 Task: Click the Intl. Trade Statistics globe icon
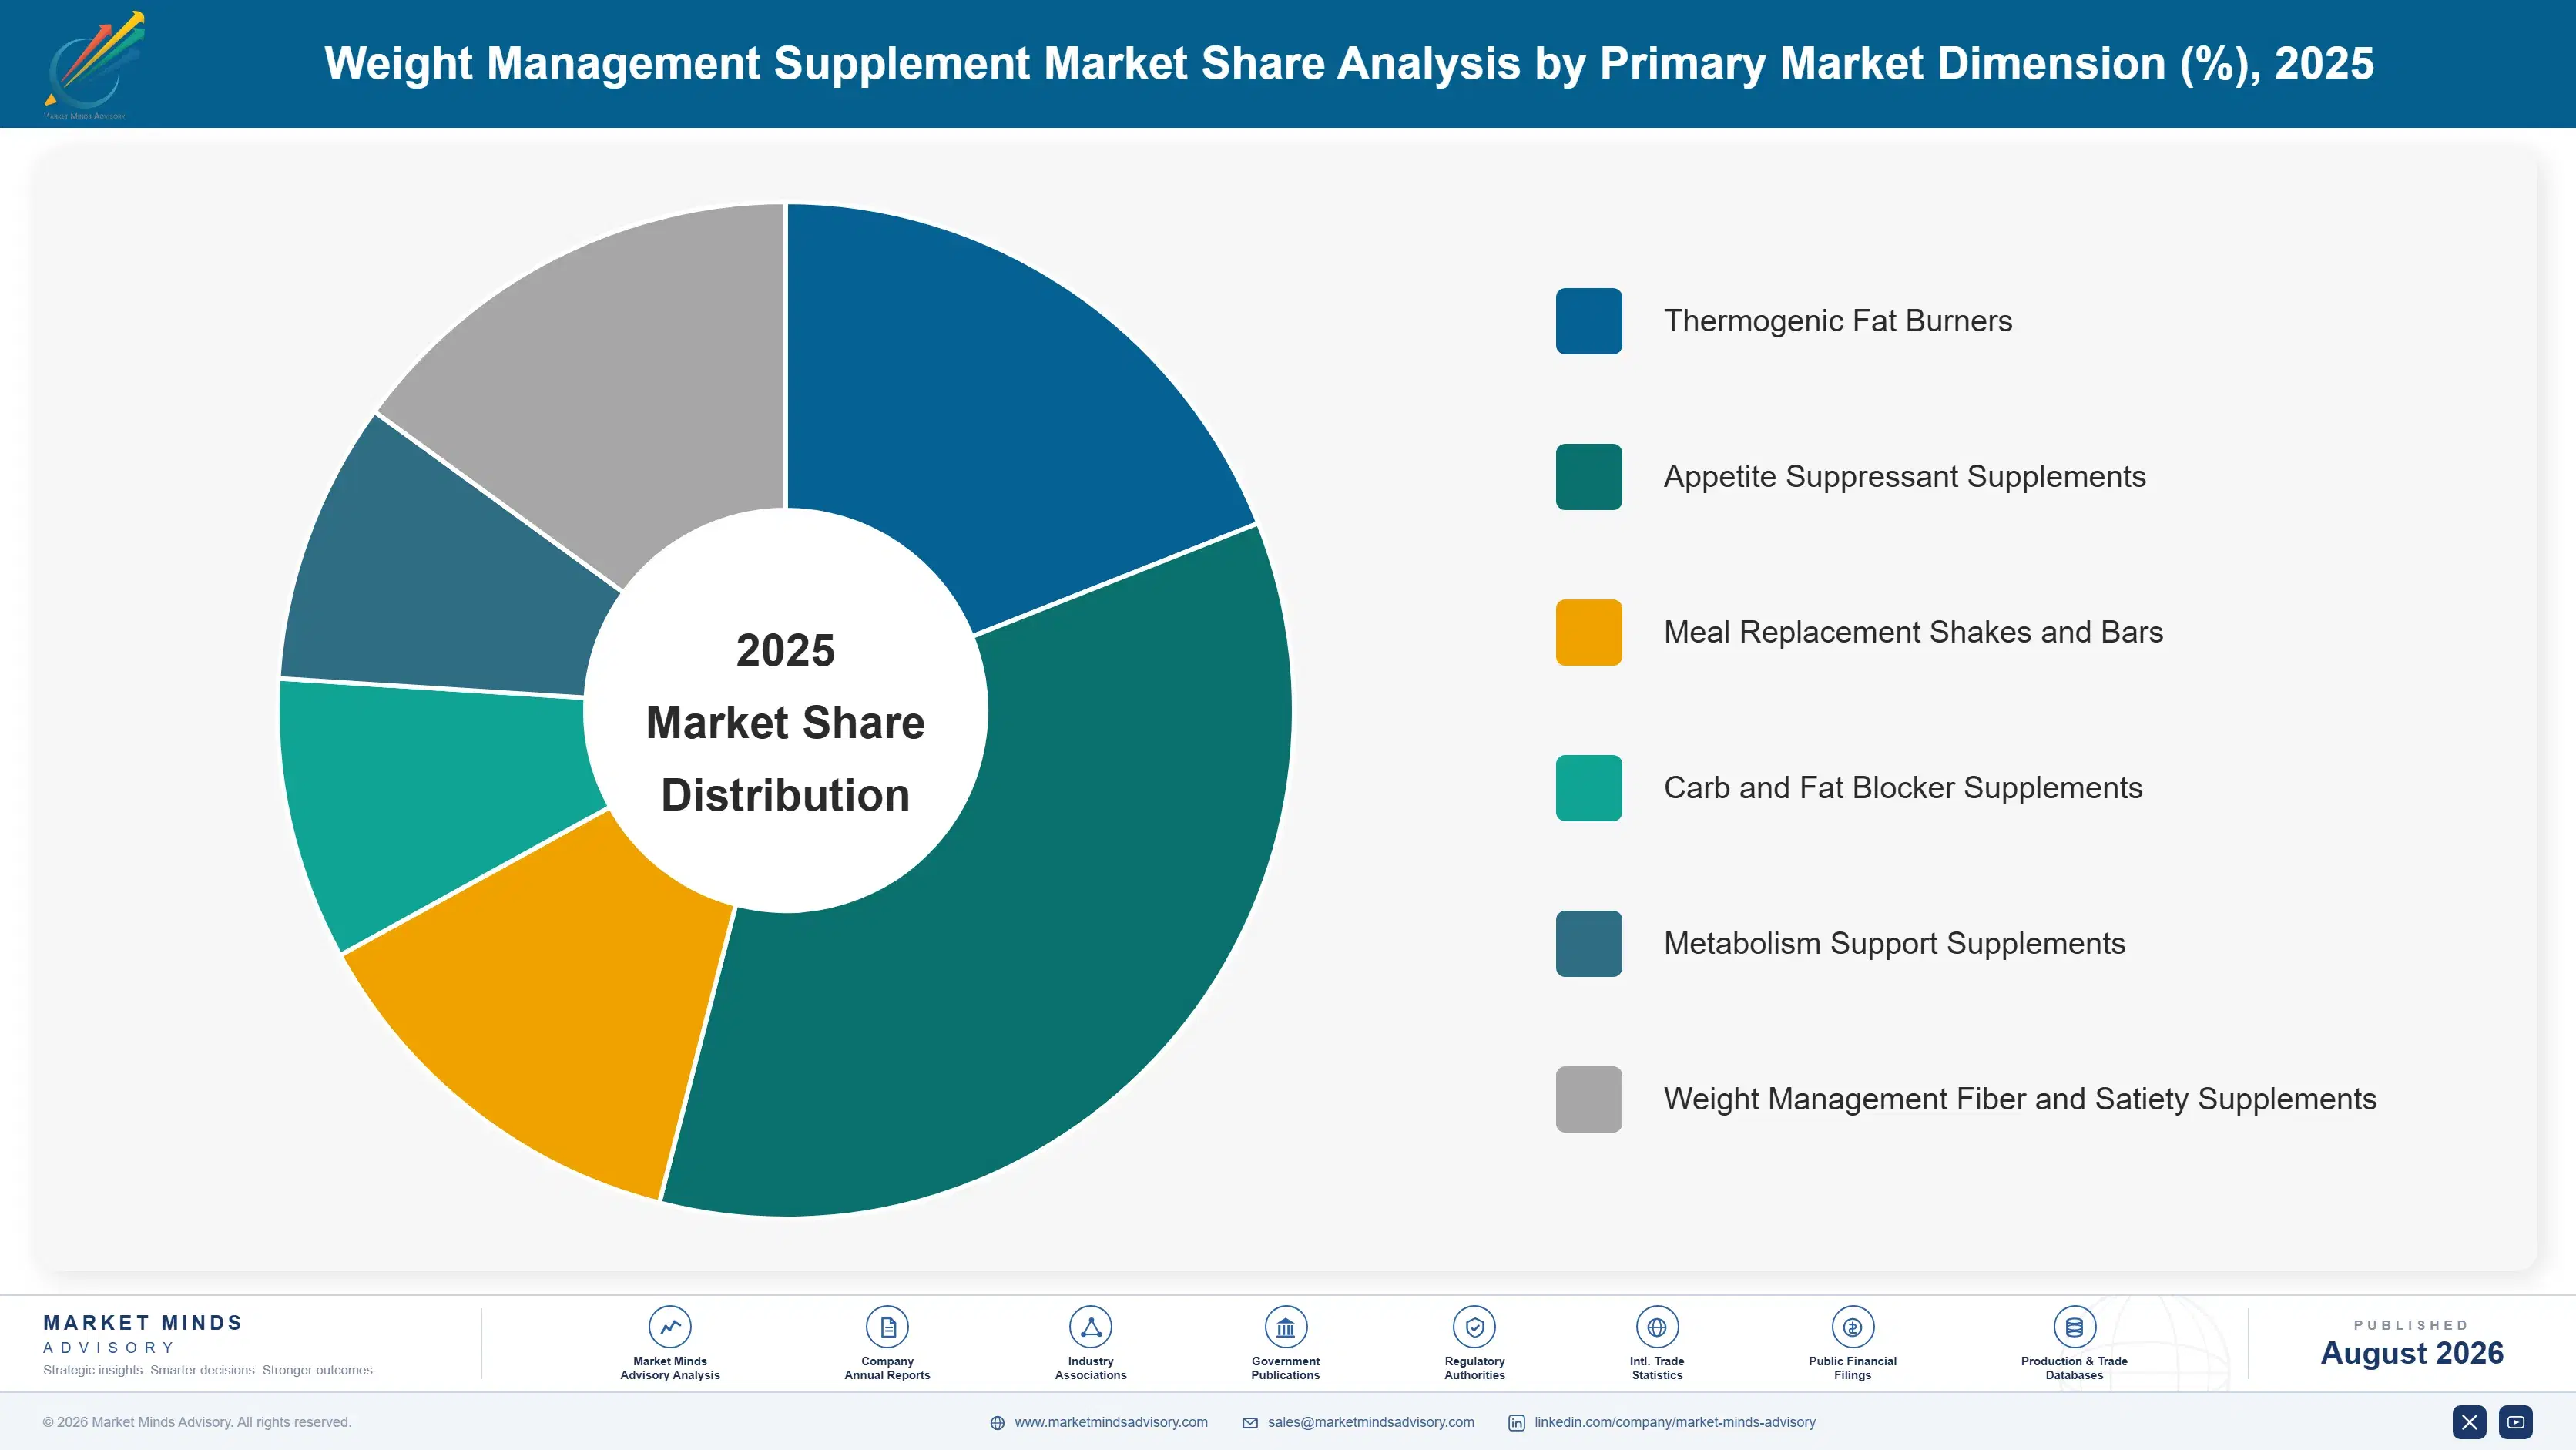1657,1327
